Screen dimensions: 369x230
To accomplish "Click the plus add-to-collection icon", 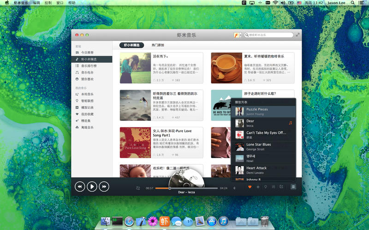I will [258, 187].
